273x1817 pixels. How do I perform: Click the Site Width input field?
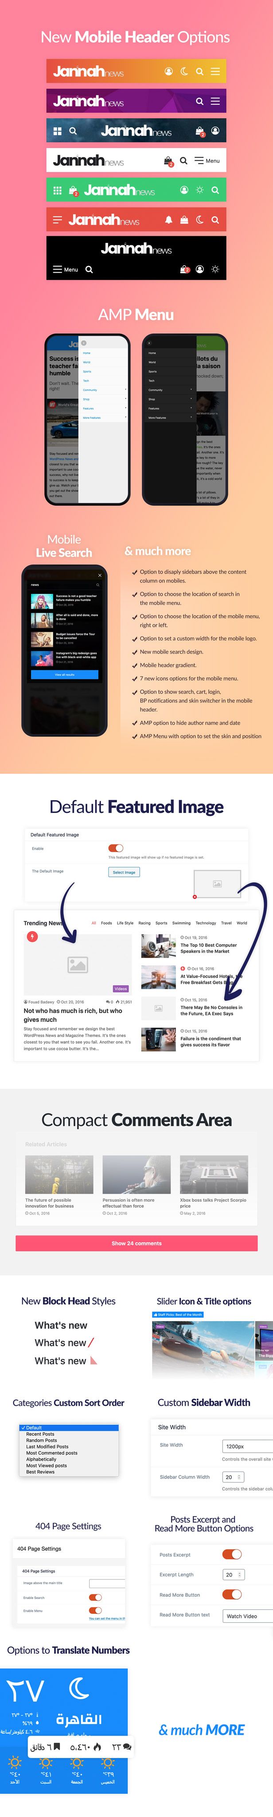(248, 1446)
